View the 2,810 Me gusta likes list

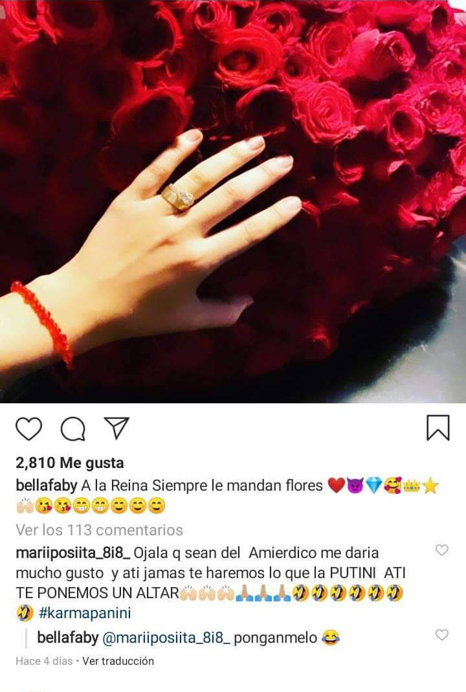coord(70,463)
